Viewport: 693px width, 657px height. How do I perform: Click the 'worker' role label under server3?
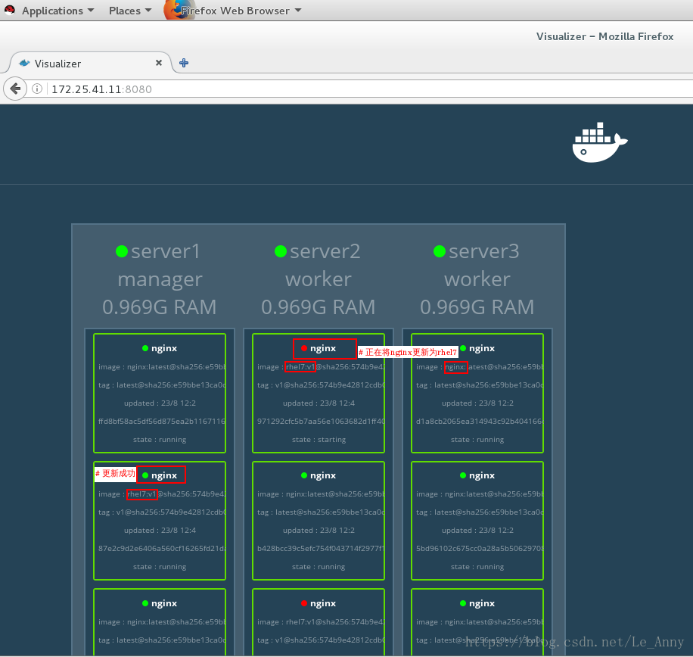(x=477, y=279)
